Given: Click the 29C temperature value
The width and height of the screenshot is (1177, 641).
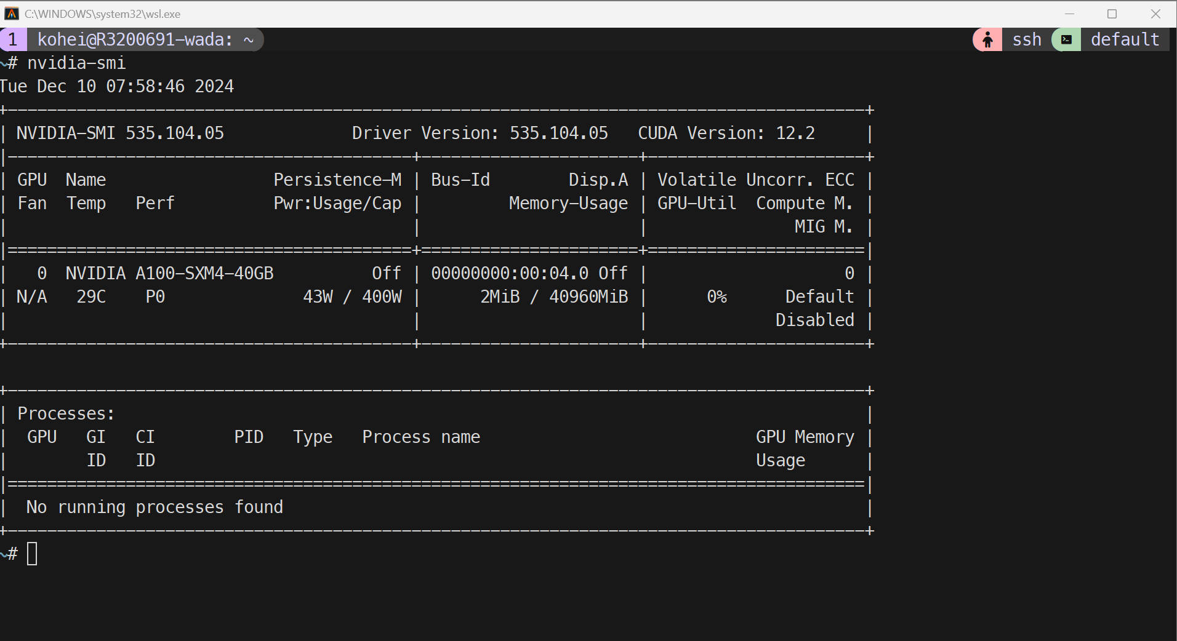Looking at the screenshot, I should point(91,297).
